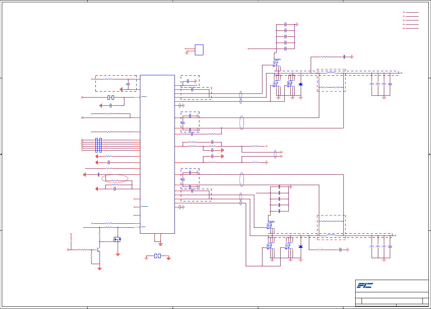This screenshot has width=431, height=309.
Task: Select the NPN transistor symbol at bottom left
Action: pos(98,250)
